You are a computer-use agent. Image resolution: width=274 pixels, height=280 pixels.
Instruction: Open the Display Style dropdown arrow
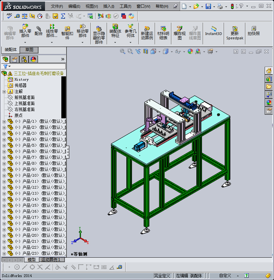[x=172, y=52]
